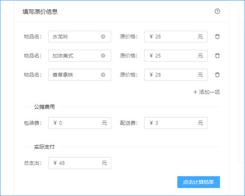
Task: Select the 配送费 input field
Action: click(176, 123)
